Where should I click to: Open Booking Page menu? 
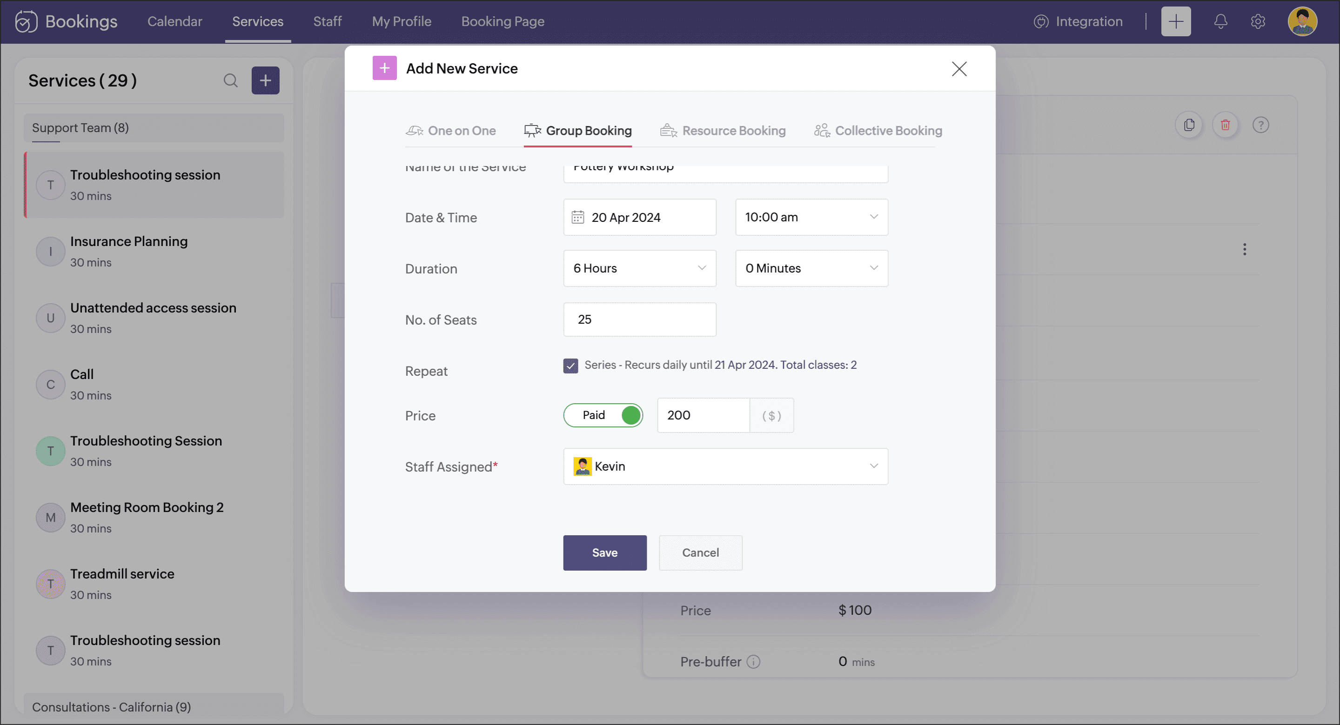pyautogui.click(x=502, y=21)
